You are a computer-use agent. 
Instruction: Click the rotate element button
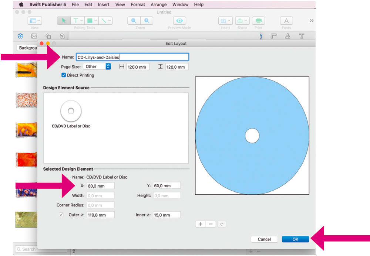[222, 224]
